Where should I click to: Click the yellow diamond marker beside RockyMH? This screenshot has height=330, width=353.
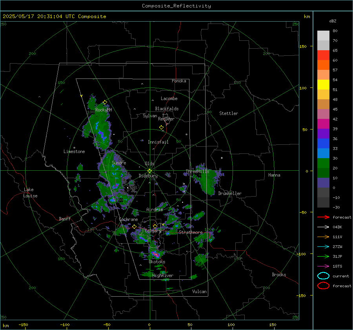click(x=105, y=102)
